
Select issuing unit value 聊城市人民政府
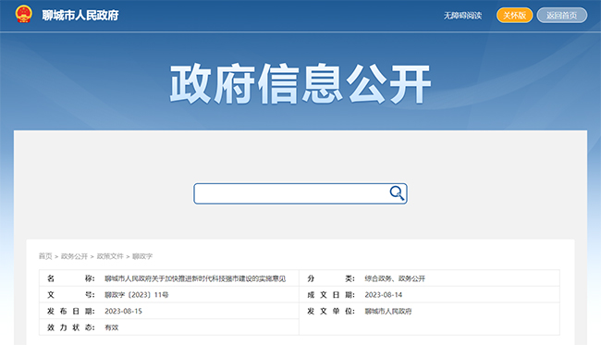388,312
